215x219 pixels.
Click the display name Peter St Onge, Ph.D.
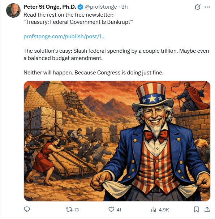[50, 7]
